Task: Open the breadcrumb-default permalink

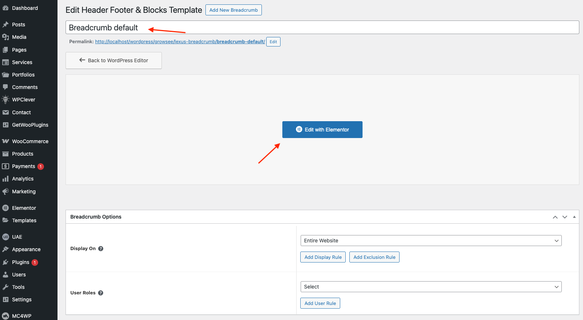Action: click(180, 42)
